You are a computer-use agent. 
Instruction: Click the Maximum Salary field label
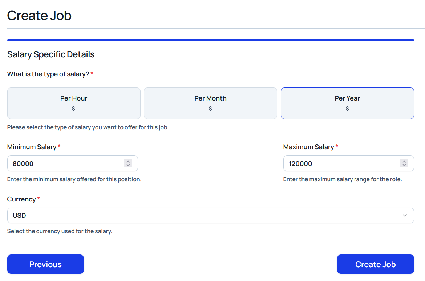tap(308, 147)
